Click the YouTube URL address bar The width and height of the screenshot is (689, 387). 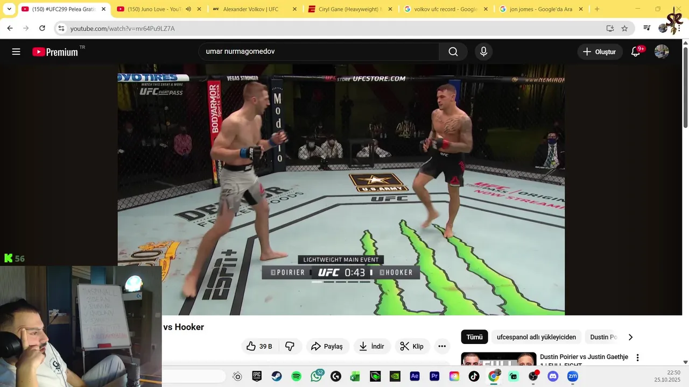[334, 28]
